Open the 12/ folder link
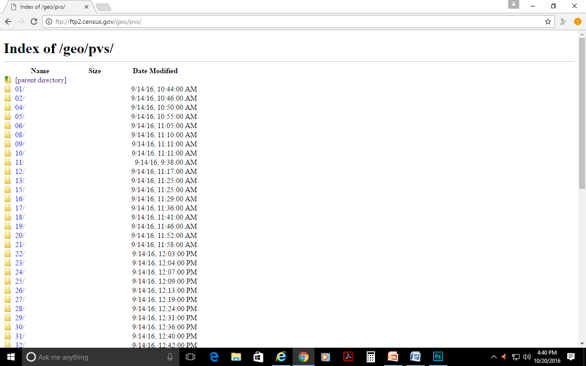This screenshot has height=366, width=586. (20, 172)
